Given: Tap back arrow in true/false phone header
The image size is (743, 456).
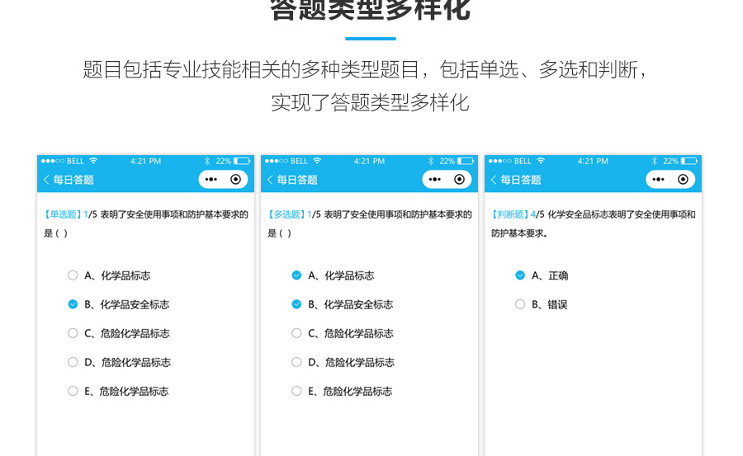Looking at the screenshot, I should (x=494, y=180).
